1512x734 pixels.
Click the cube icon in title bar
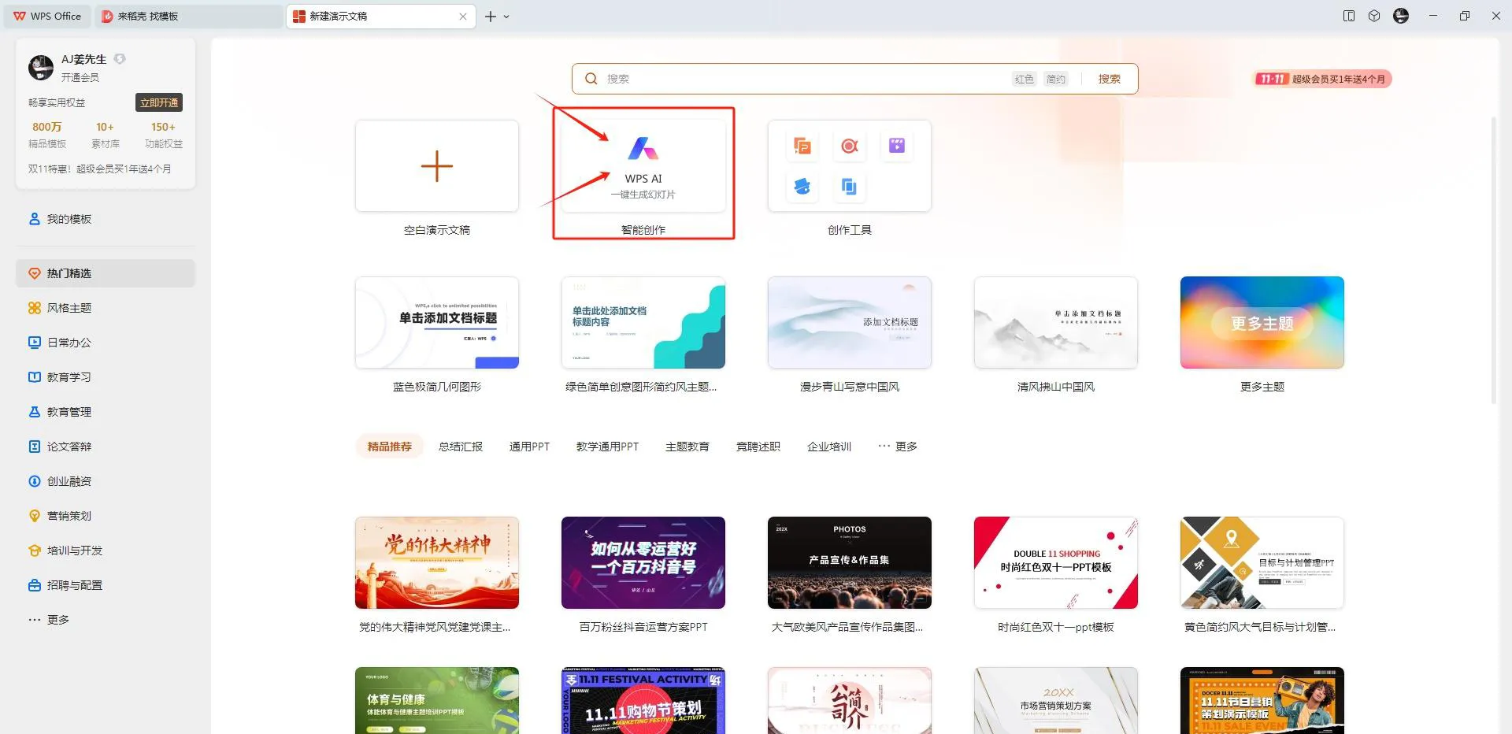(1374, 16)
